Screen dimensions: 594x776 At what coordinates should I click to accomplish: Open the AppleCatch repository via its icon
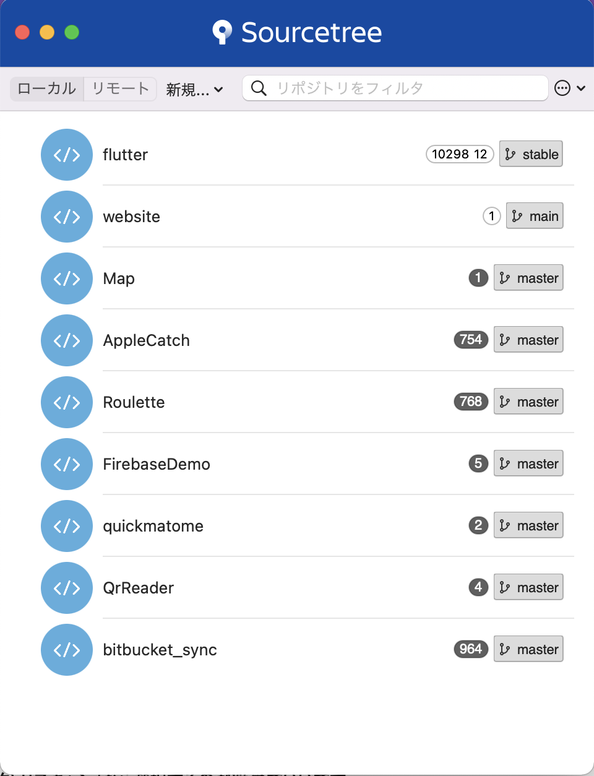(66, 340)
